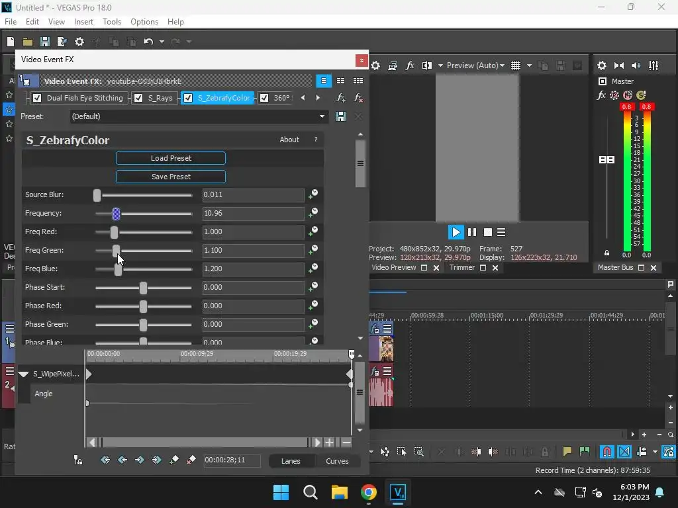
Task: Switch keyframe view to Curves
Action: [337, 461]
